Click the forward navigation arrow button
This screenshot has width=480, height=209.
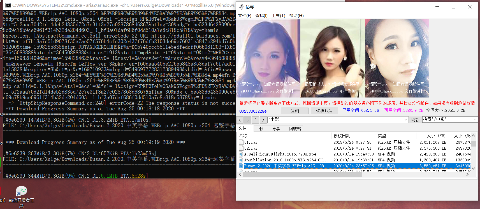tap(248, 120)
